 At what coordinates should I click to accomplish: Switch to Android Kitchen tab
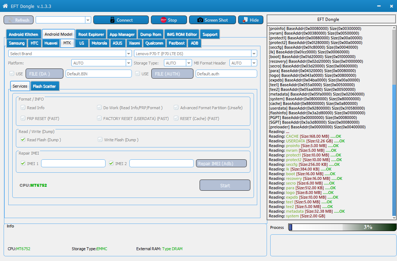coord(23,35)
